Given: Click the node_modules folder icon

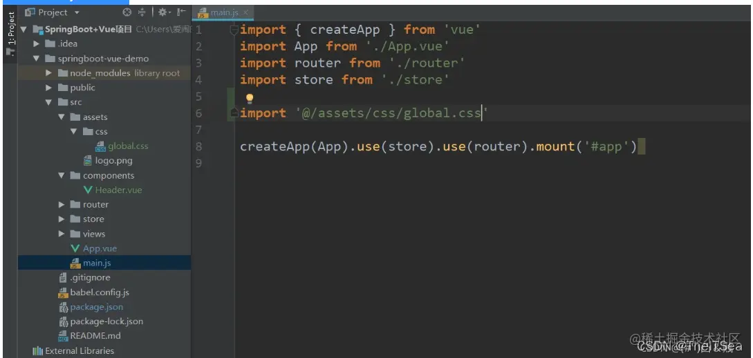Looking at the screenshot, I should 62,73.
